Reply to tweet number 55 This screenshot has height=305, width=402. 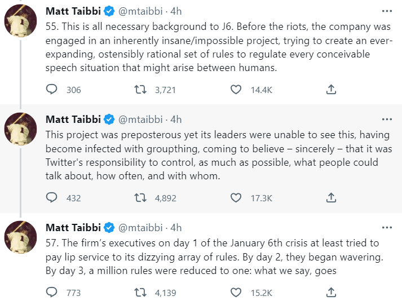[51, 90]
